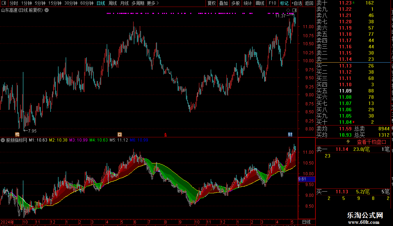Click the M1: 10.63 indicator value
The image size is (393, 226).
pos(38,140)
